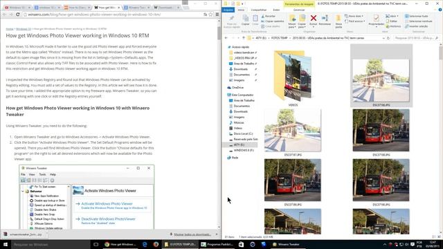Open Windows Start button
The width and height of the screenshot is (443, 249).
click(6, 244)
